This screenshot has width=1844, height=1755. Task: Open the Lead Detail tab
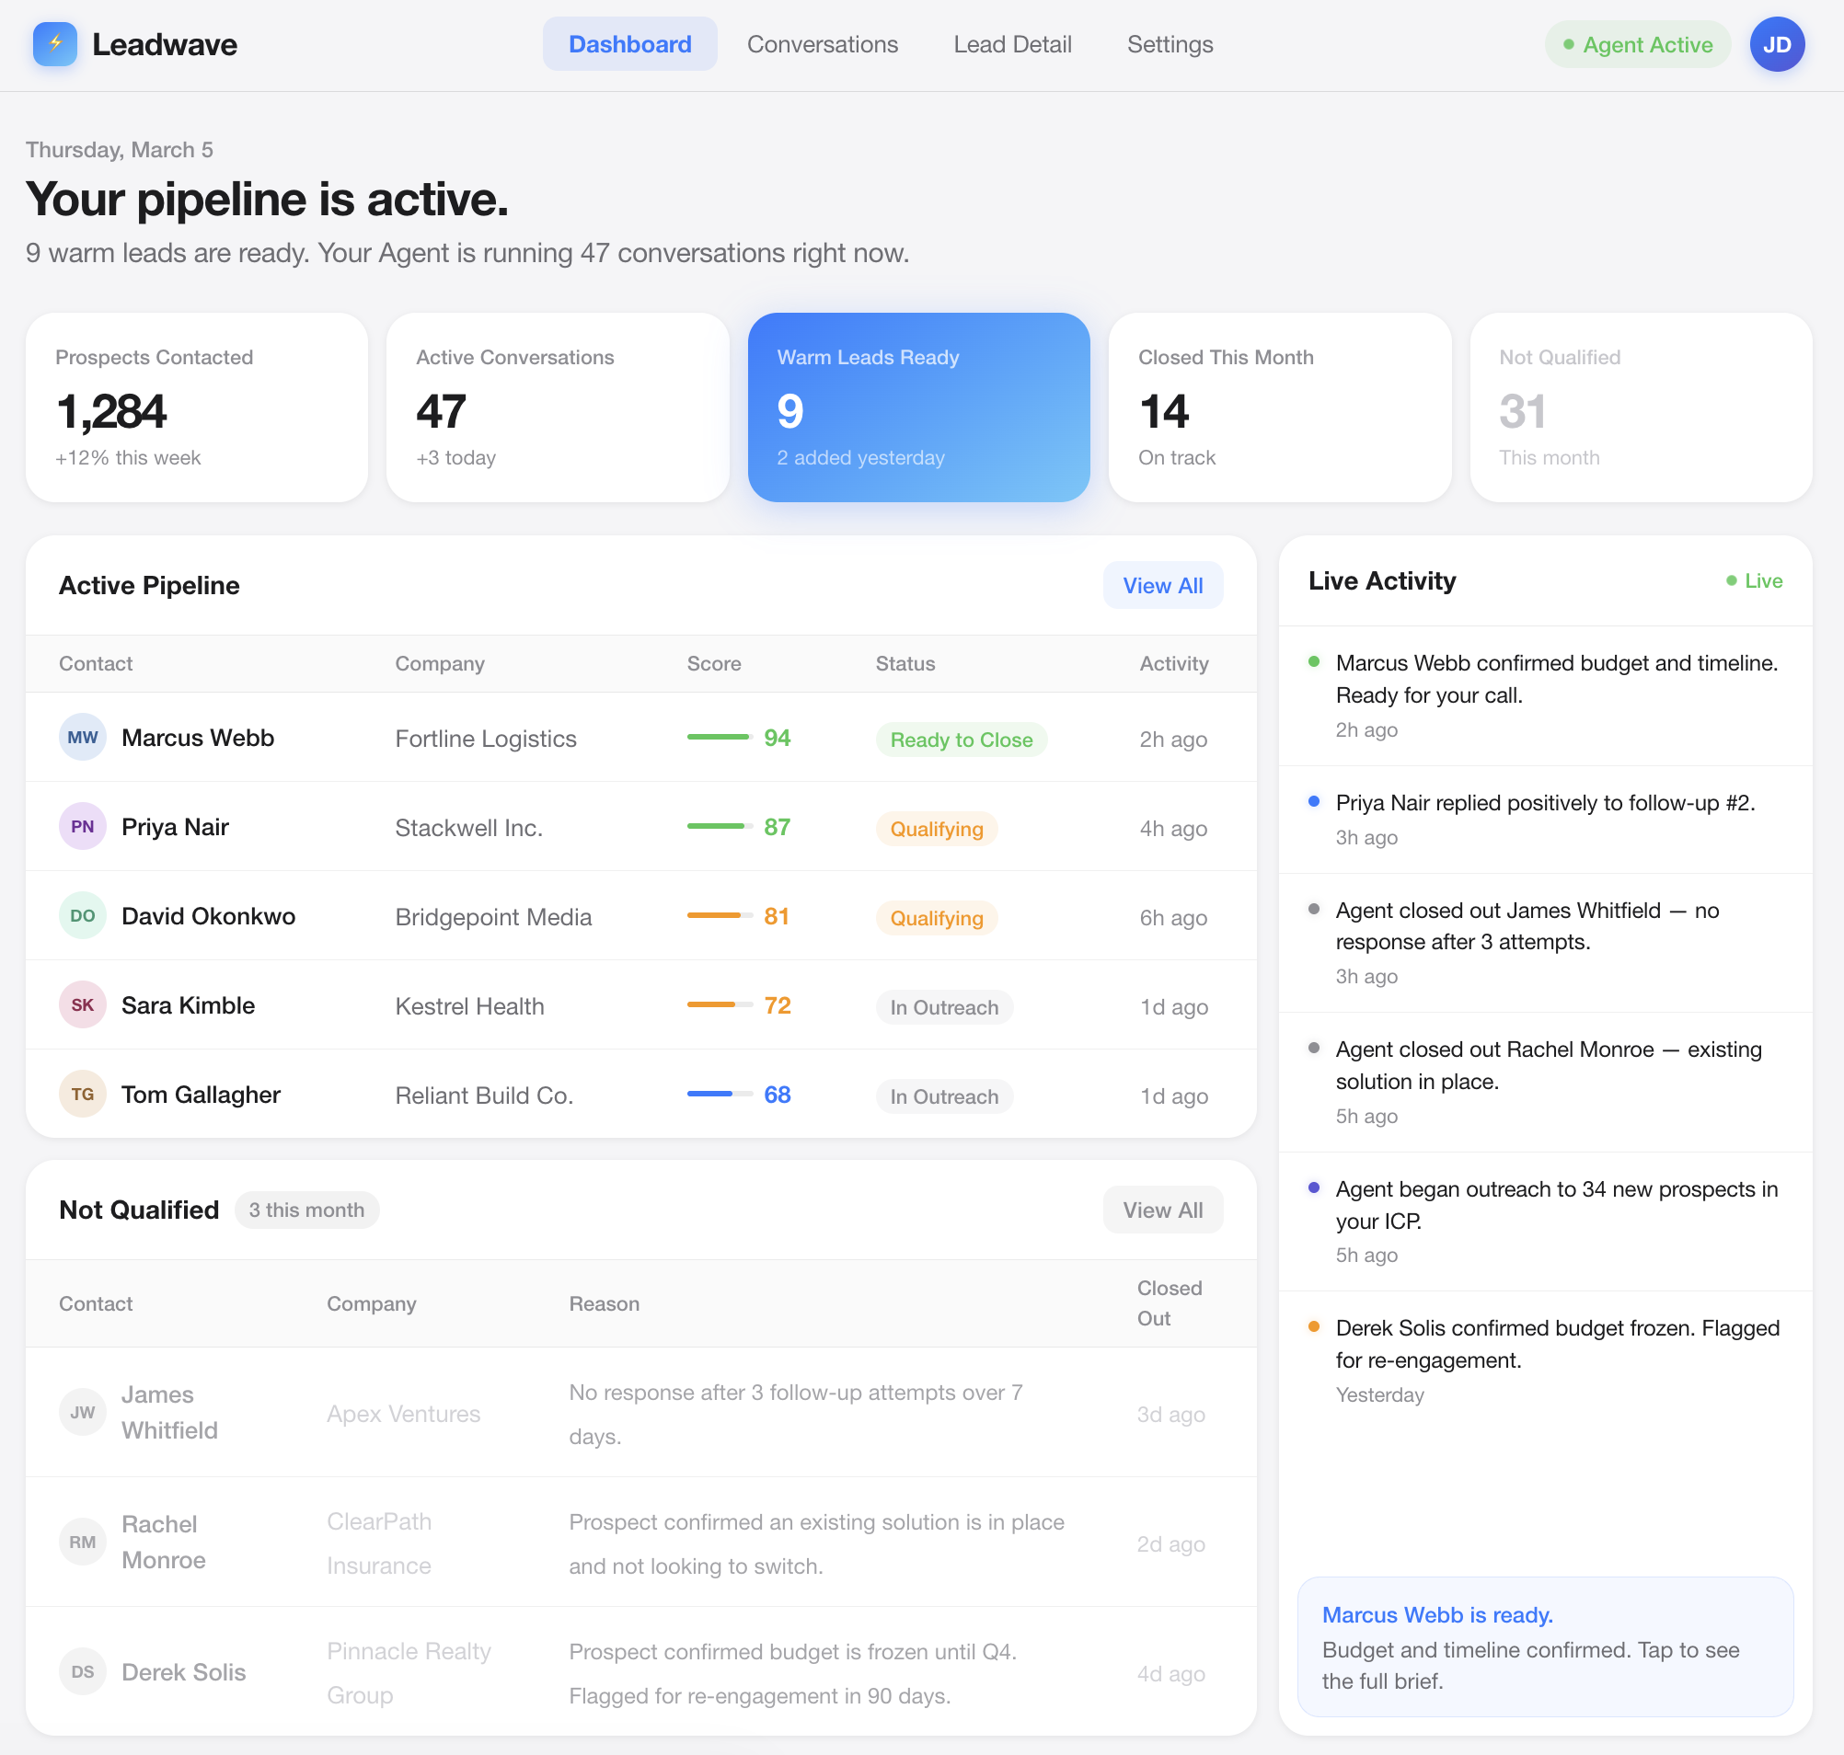pos(1012,44)
